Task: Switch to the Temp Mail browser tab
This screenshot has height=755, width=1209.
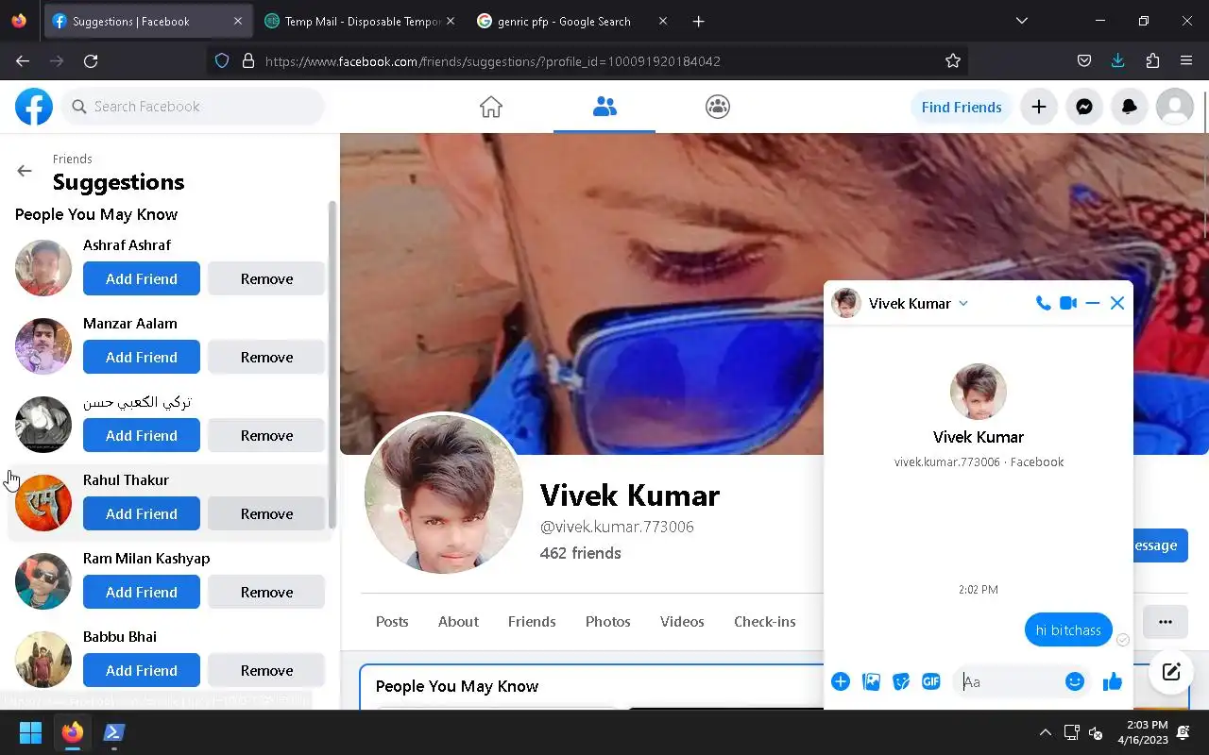Action: pos(359,21)
